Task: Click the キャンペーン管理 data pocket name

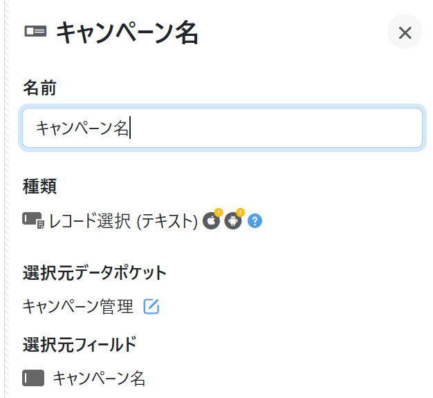Action: coord(78,306)
